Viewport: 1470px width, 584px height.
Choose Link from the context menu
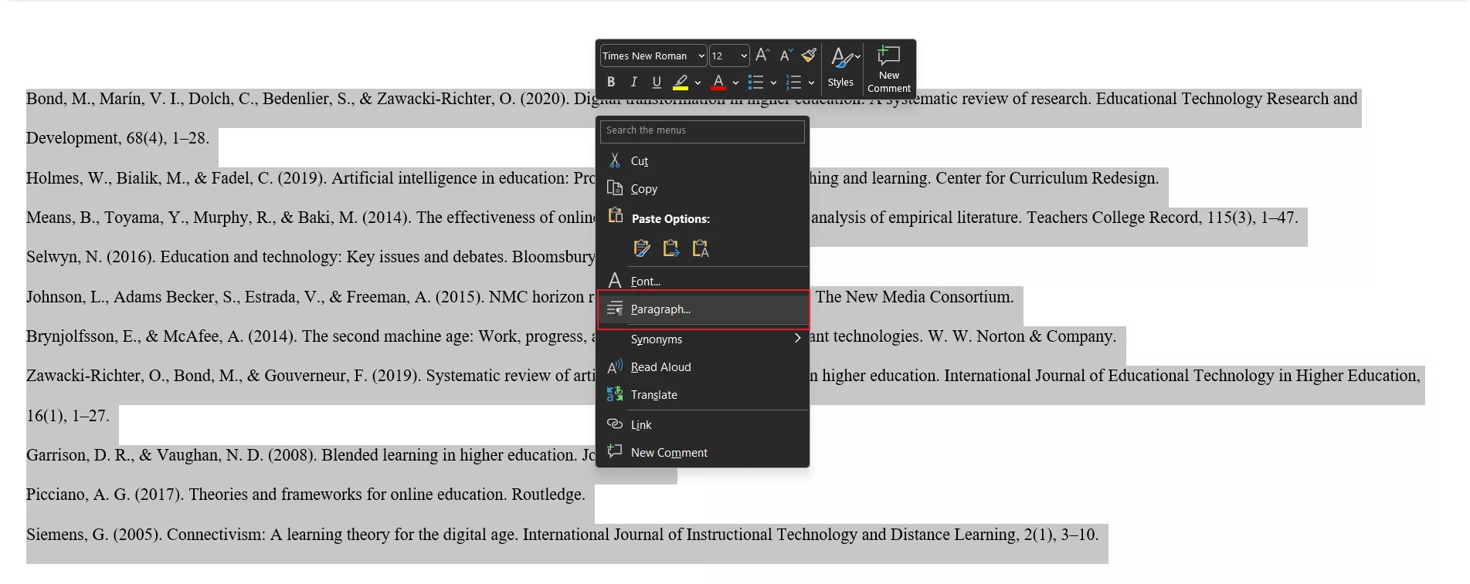click(703, 424)
